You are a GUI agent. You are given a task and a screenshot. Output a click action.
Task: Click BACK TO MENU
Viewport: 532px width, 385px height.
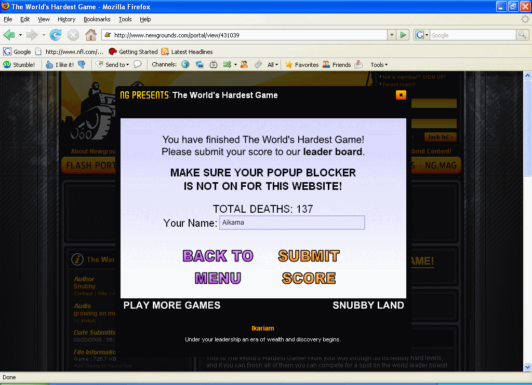pyautogui.click(x=218, y=267)
